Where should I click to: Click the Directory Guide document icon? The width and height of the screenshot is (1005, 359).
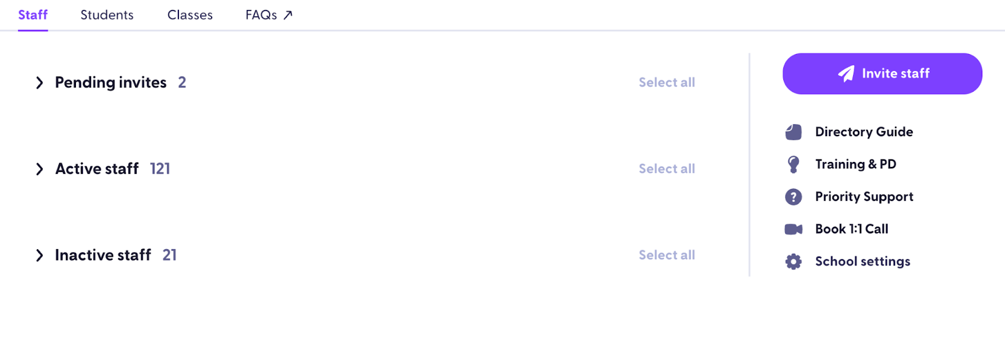click(793, 132)
